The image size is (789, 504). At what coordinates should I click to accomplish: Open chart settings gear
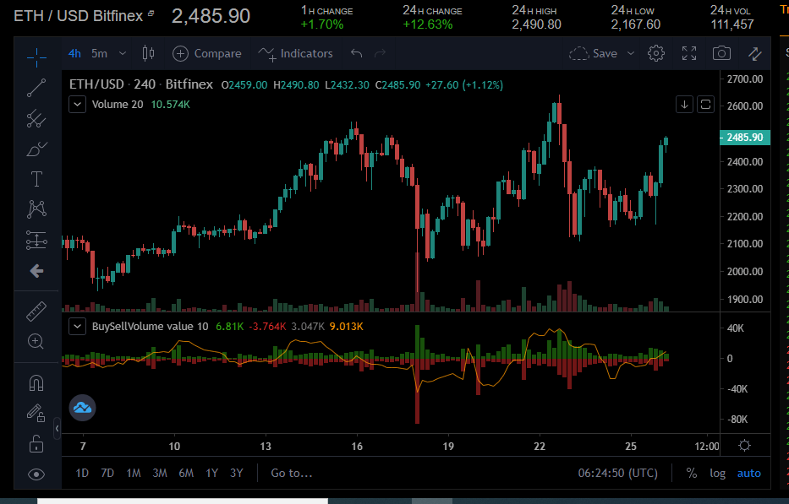[655, 53]
